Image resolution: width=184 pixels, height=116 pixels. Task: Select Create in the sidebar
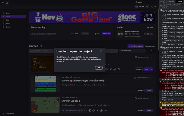[13, 16]
